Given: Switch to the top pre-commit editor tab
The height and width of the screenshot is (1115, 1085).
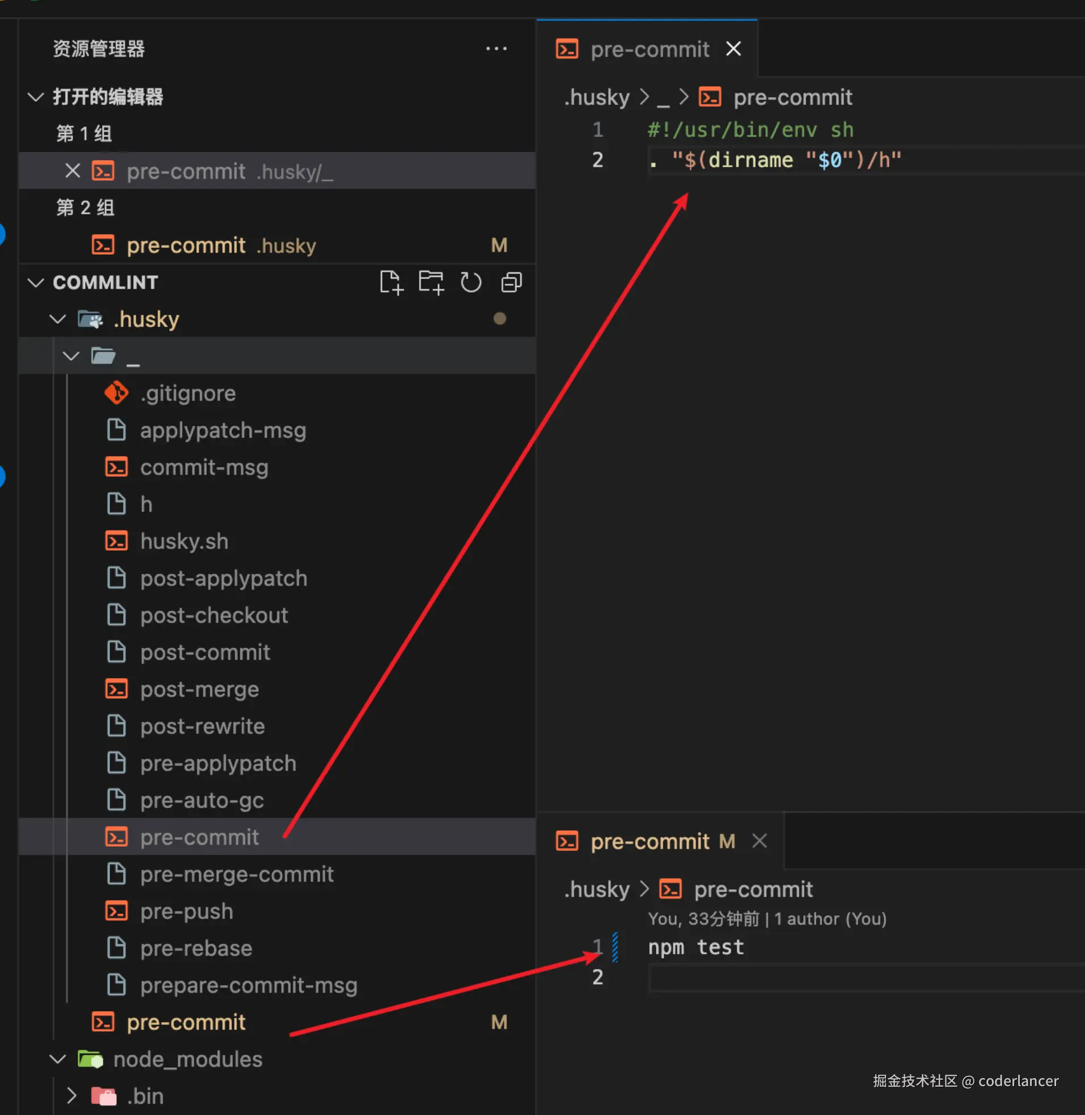Looking at the screenshot, I should [634, 49].
